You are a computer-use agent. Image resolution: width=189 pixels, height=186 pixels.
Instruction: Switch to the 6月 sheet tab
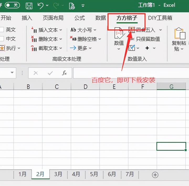click(112, 174)
